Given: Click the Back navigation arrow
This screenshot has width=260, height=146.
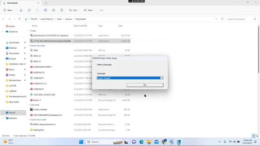Looking at the screenshot, I should point(4,19).
